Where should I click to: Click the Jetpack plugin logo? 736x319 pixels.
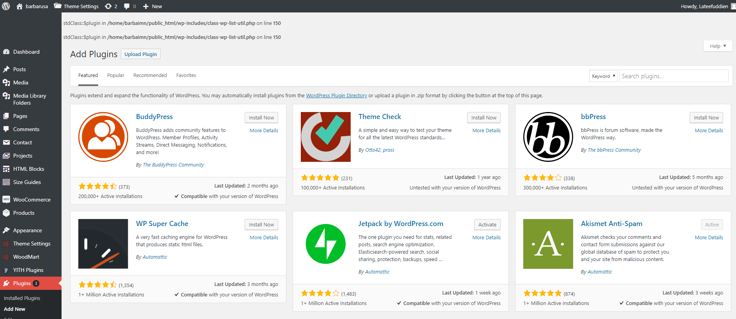click(326, 244)
